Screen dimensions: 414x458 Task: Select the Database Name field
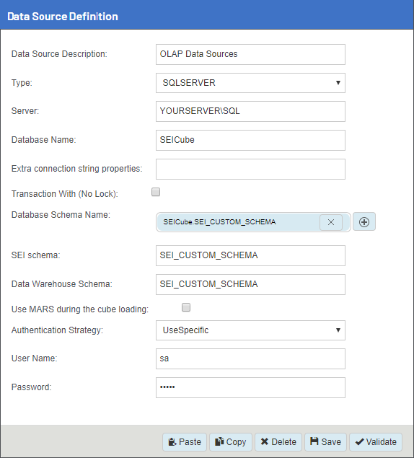pos(250,140)
